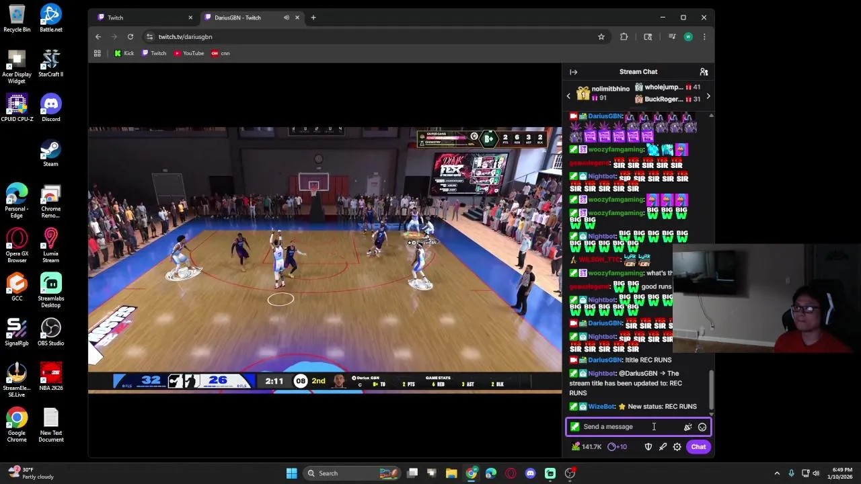Open SignalRgb desktop shortcut
This screenshot has width=861, height=484.
coord(17,332)
